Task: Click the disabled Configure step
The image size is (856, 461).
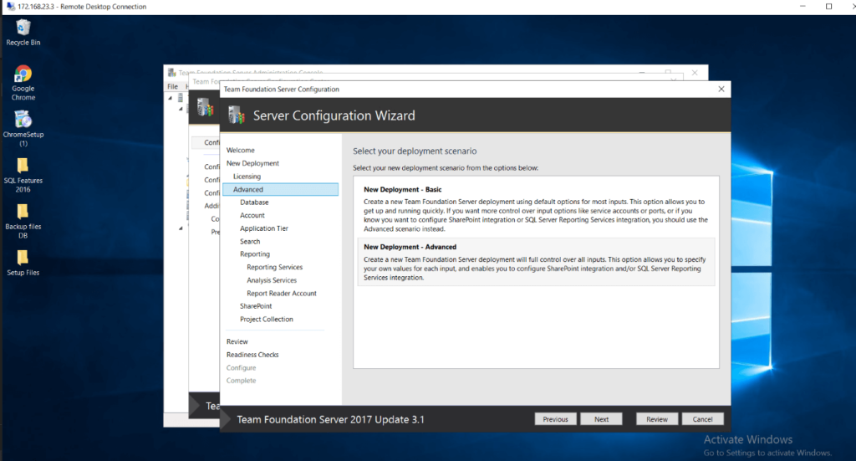Action: pyautogui.click(x=241, y=367)
